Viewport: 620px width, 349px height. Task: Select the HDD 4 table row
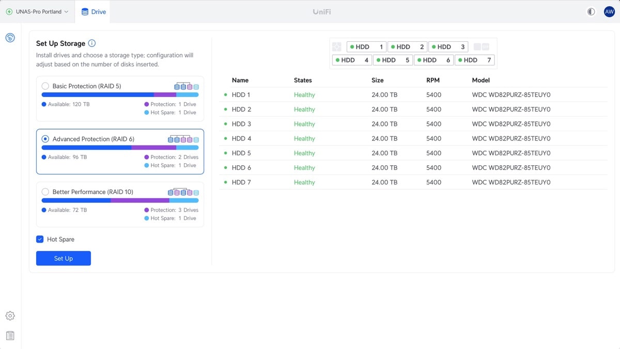coord(241,138)
